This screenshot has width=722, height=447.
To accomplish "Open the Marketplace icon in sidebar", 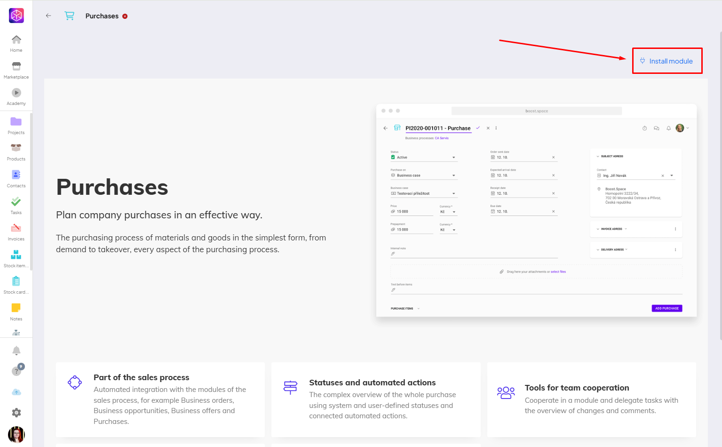I will point(16,70).
